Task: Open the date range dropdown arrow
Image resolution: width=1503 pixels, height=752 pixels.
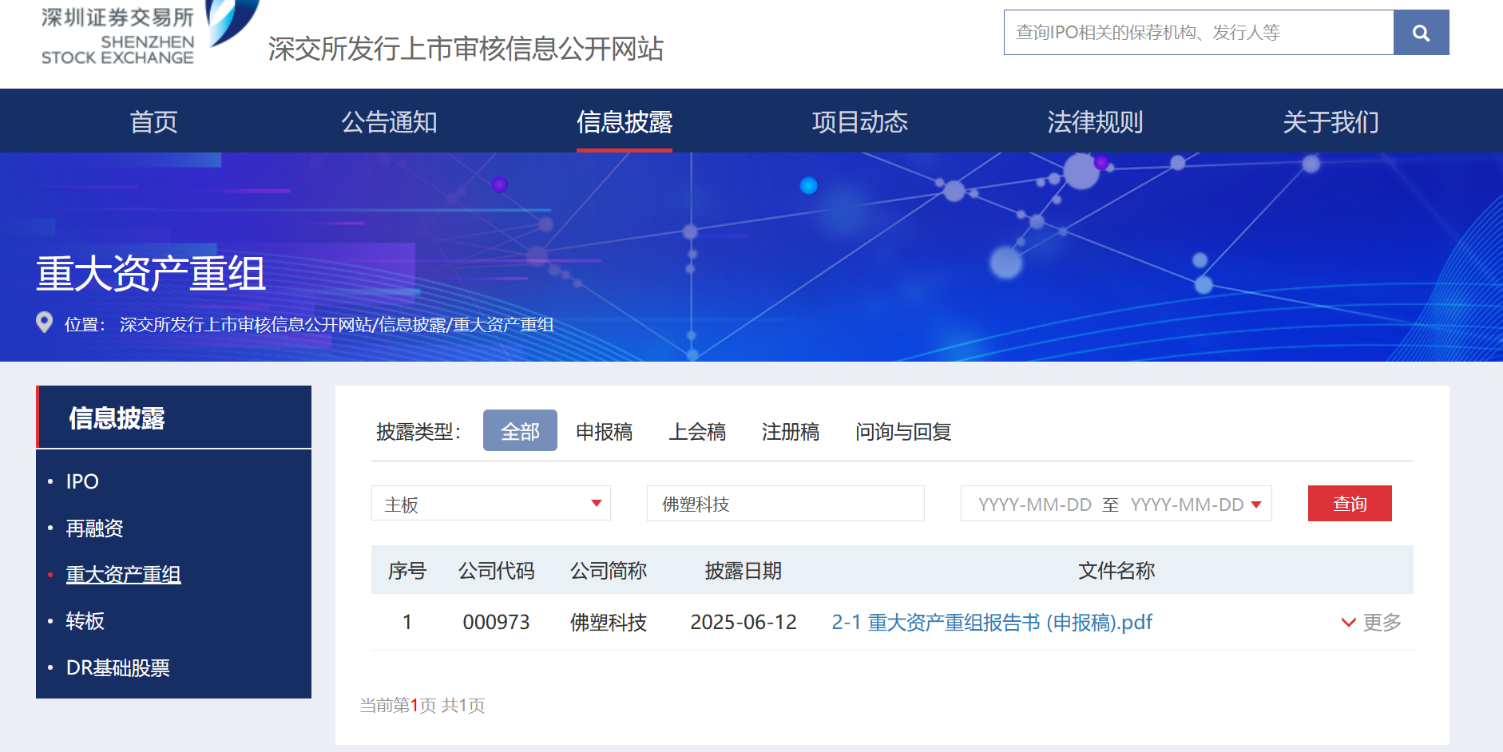Action: 1256,505
